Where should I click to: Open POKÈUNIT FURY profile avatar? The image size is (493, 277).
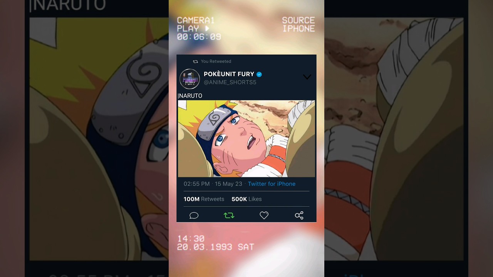click(189, 78)
